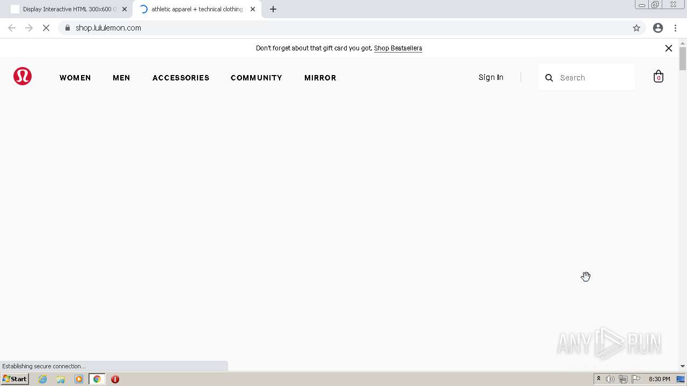
Task: Click the Show desktop button
Action: (681, 379)
